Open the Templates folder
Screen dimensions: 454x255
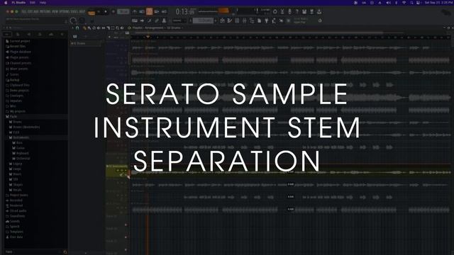click(x=16, y=232)
